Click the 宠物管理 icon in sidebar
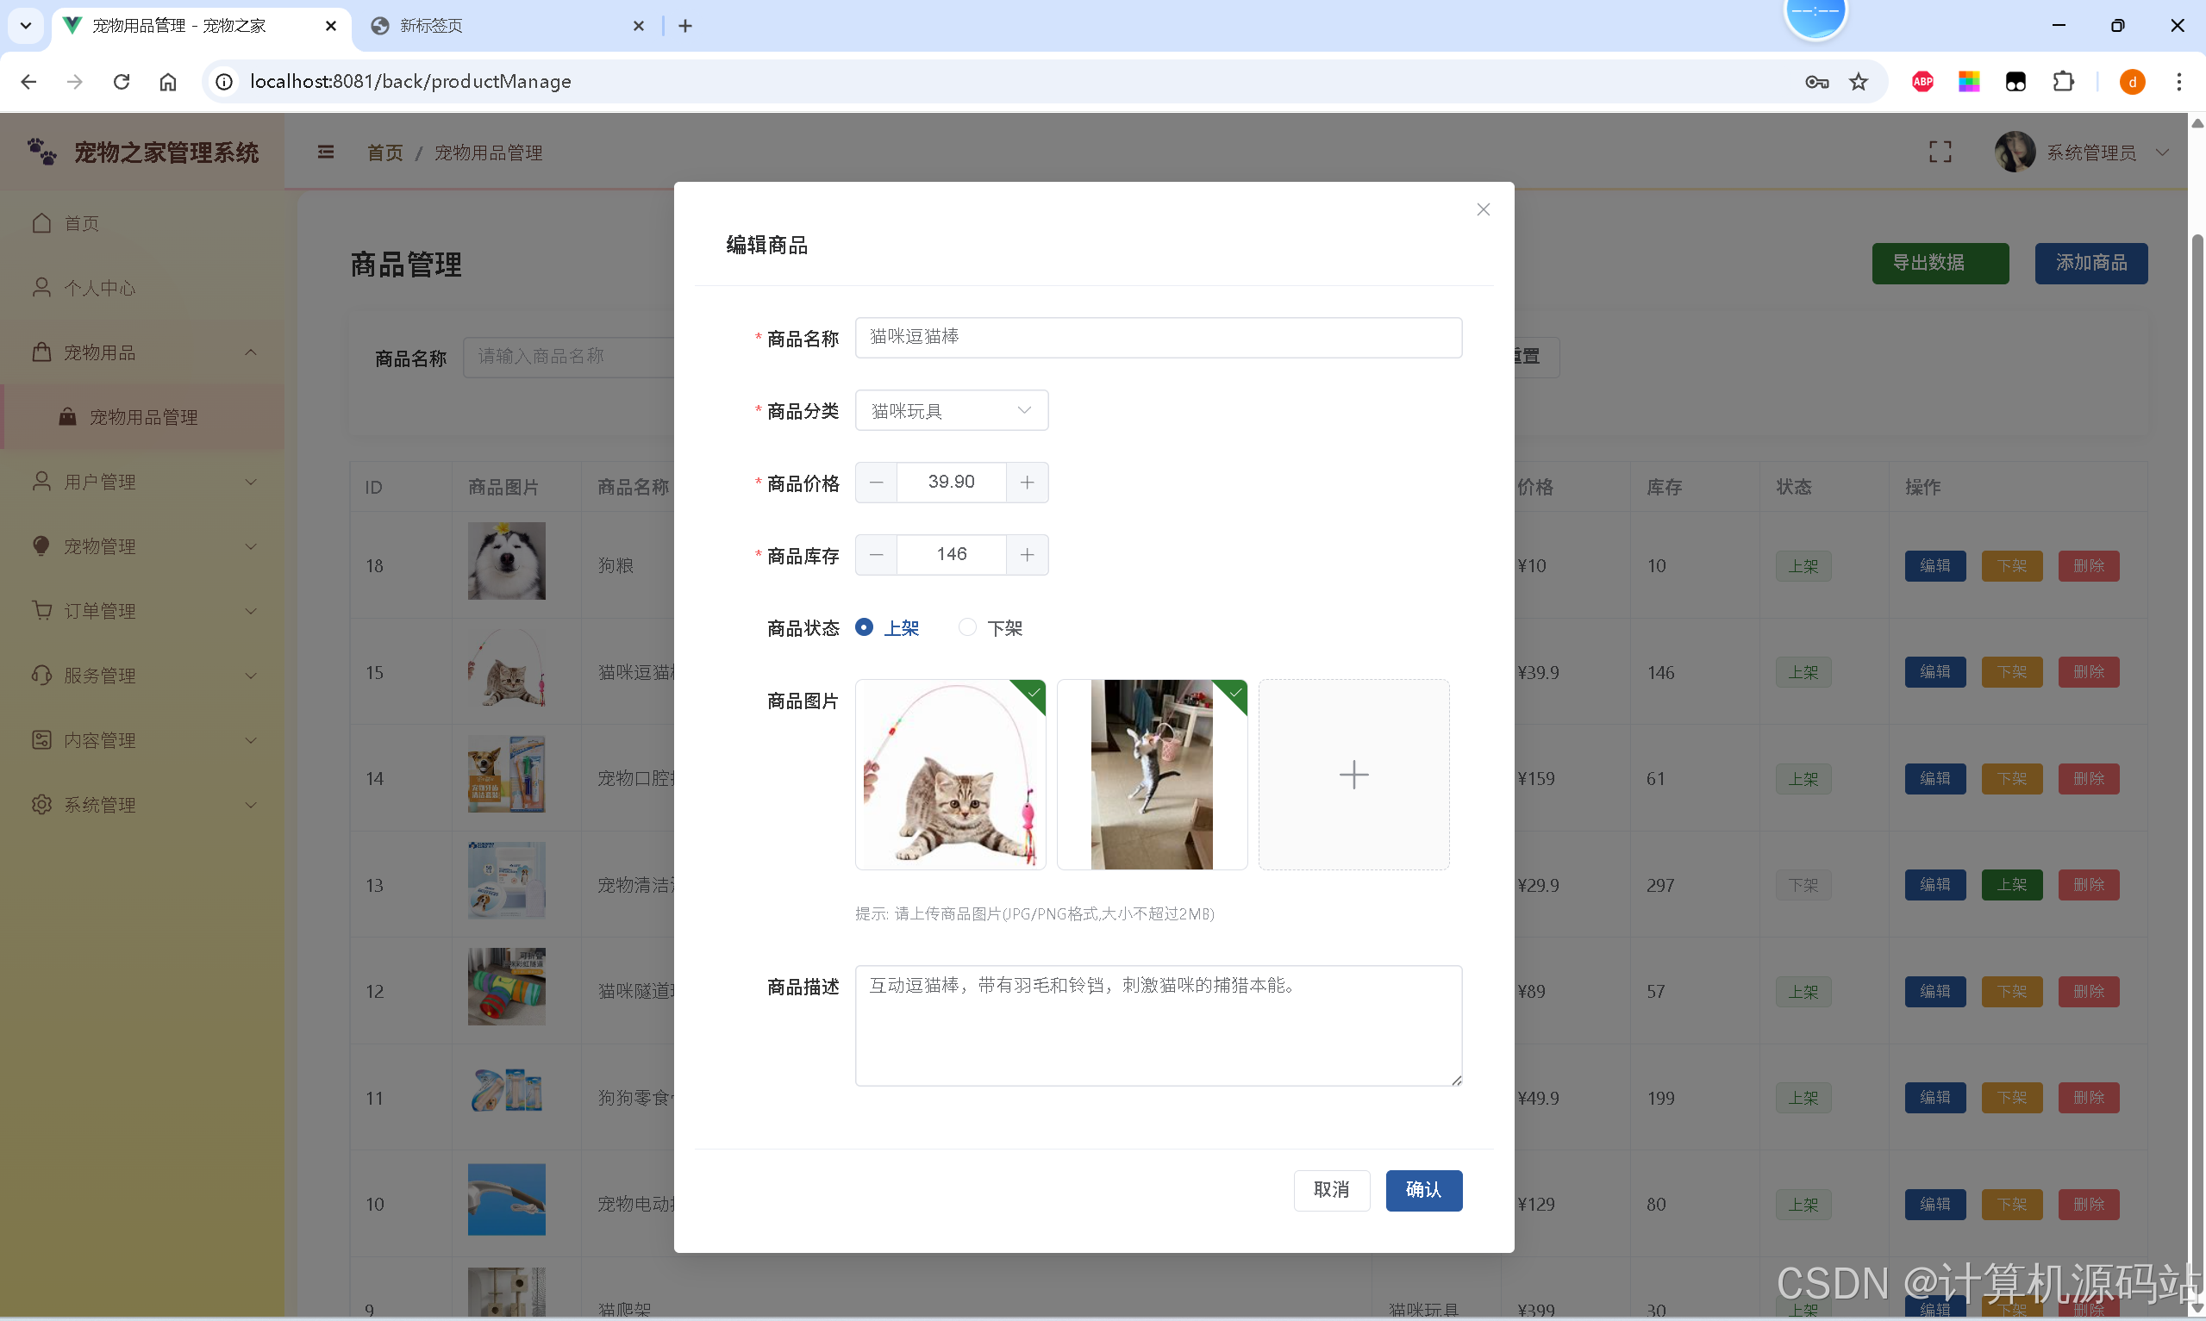Image resolution: width=2206 pixels, height=1321 pixels. (42, 545)
